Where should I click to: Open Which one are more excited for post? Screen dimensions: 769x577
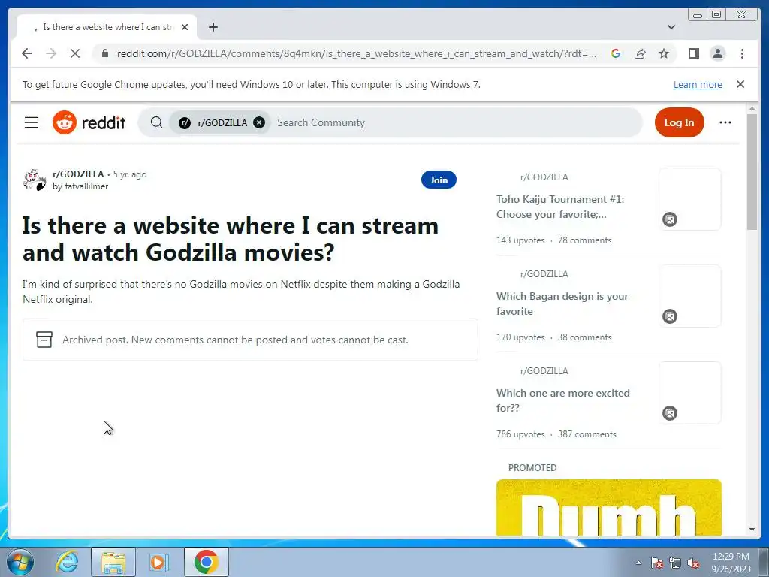tap(563, 400)
